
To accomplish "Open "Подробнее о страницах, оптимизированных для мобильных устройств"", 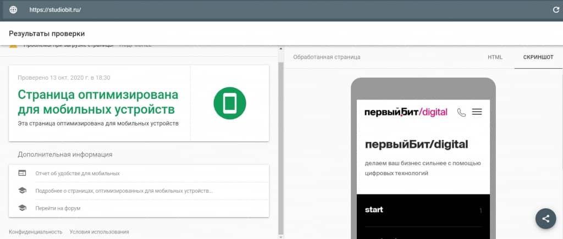I will 124,191.
